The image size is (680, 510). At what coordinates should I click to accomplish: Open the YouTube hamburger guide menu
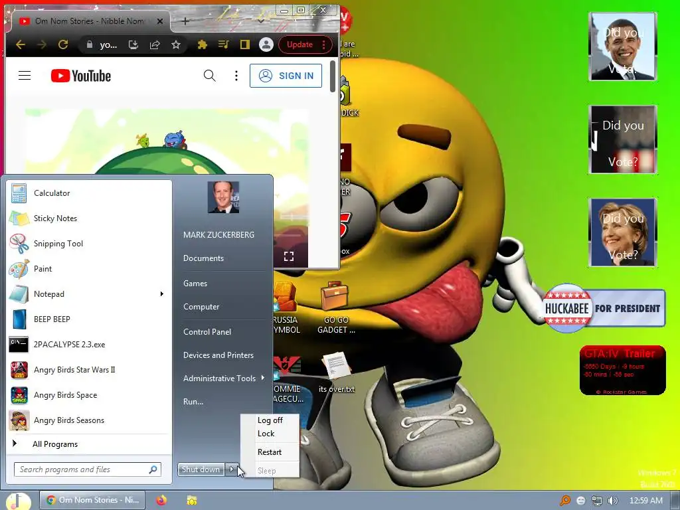(x=25, y=76)
